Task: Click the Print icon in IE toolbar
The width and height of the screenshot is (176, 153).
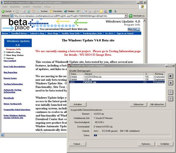Action: click(90, 11)
